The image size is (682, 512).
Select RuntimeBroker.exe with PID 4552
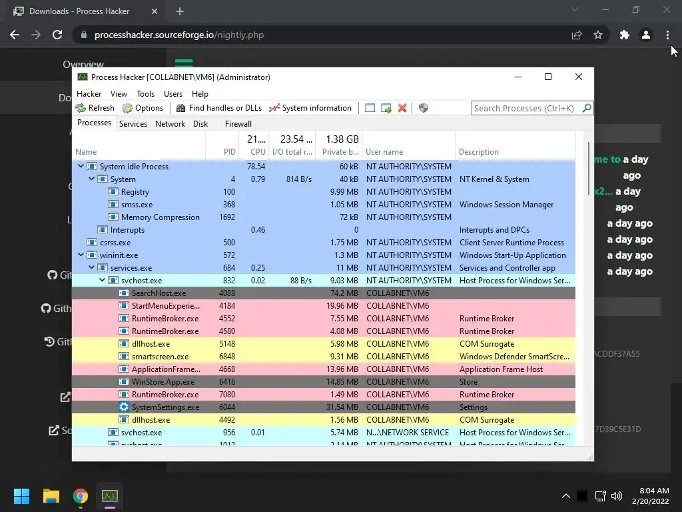point(324,318)
